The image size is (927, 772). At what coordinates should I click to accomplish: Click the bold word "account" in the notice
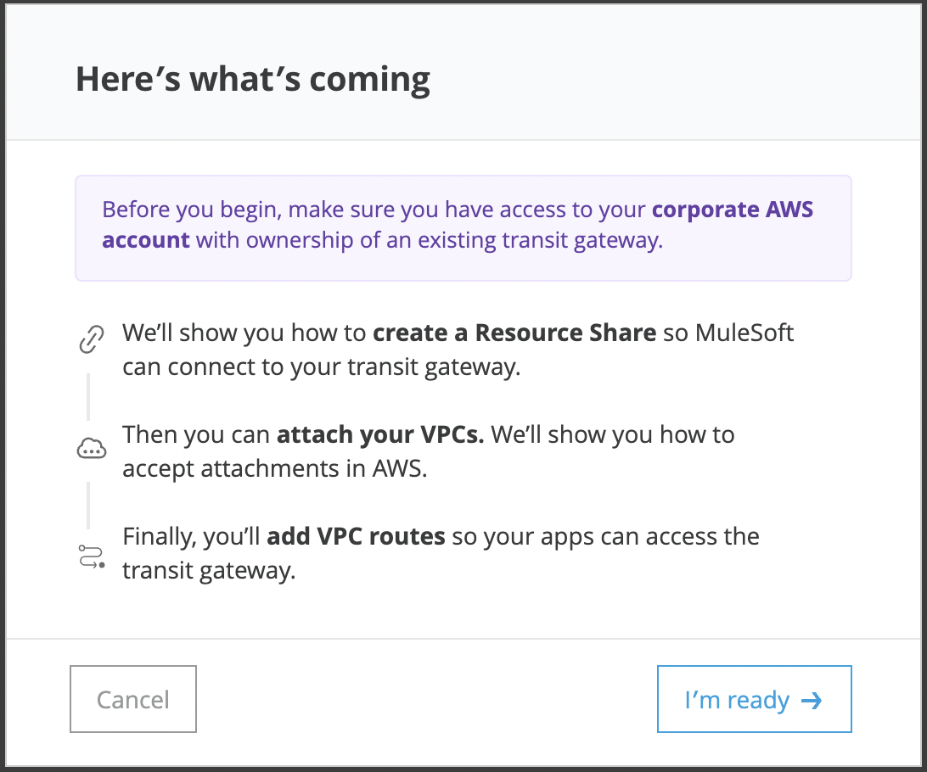(x=146, y=240)
